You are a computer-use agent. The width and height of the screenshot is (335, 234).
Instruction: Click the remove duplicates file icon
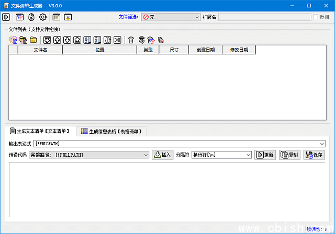[x=161, y=40]
